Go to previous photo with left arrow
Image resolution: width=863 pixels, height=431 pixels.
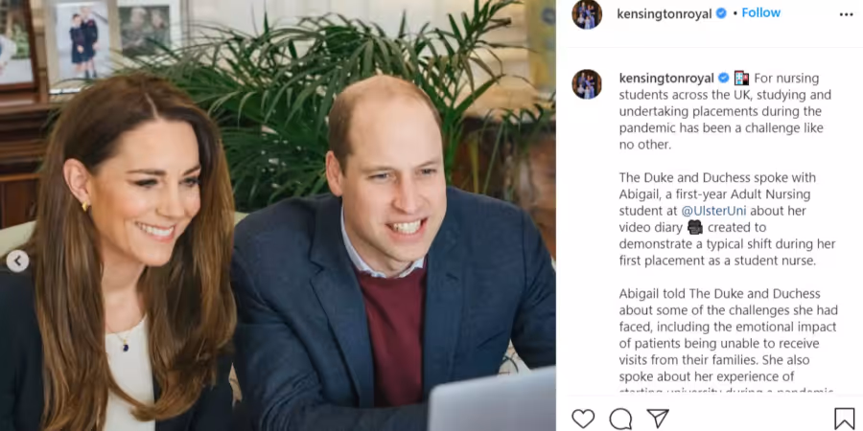coord(17,261)
